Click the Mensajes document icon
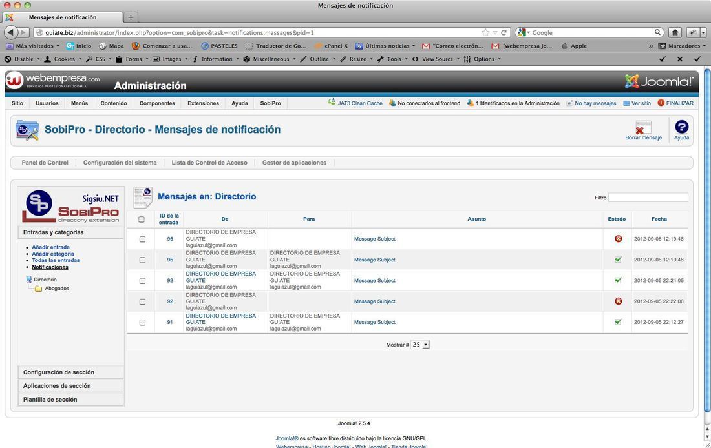Viewport: 711px width, 448px height. (143, 197)
